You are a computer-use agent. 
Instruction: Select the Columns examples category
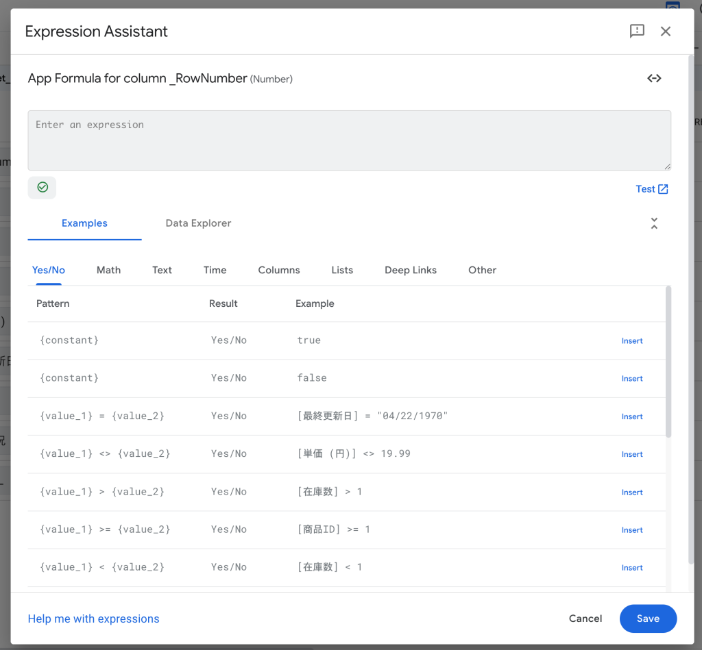tap(278, 270)
